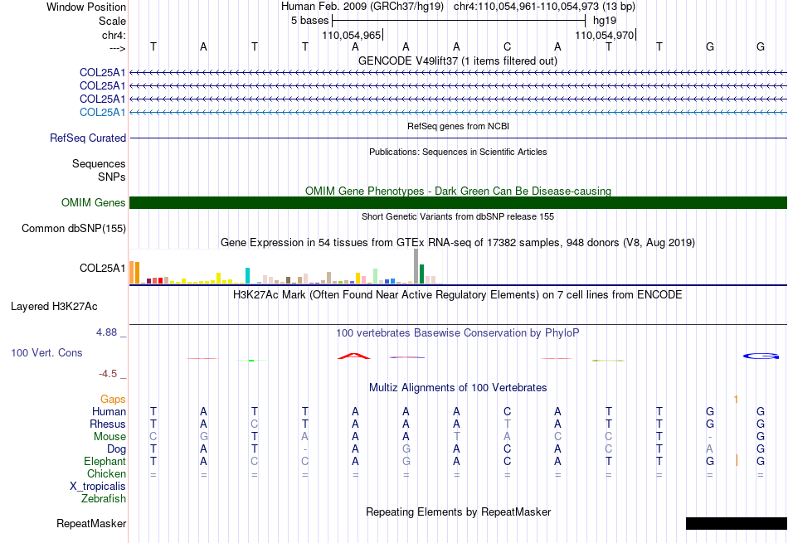788x543 pixels.
Task: Click the 4.88 PhyloP upper scale value
Action: pos(106,332)
